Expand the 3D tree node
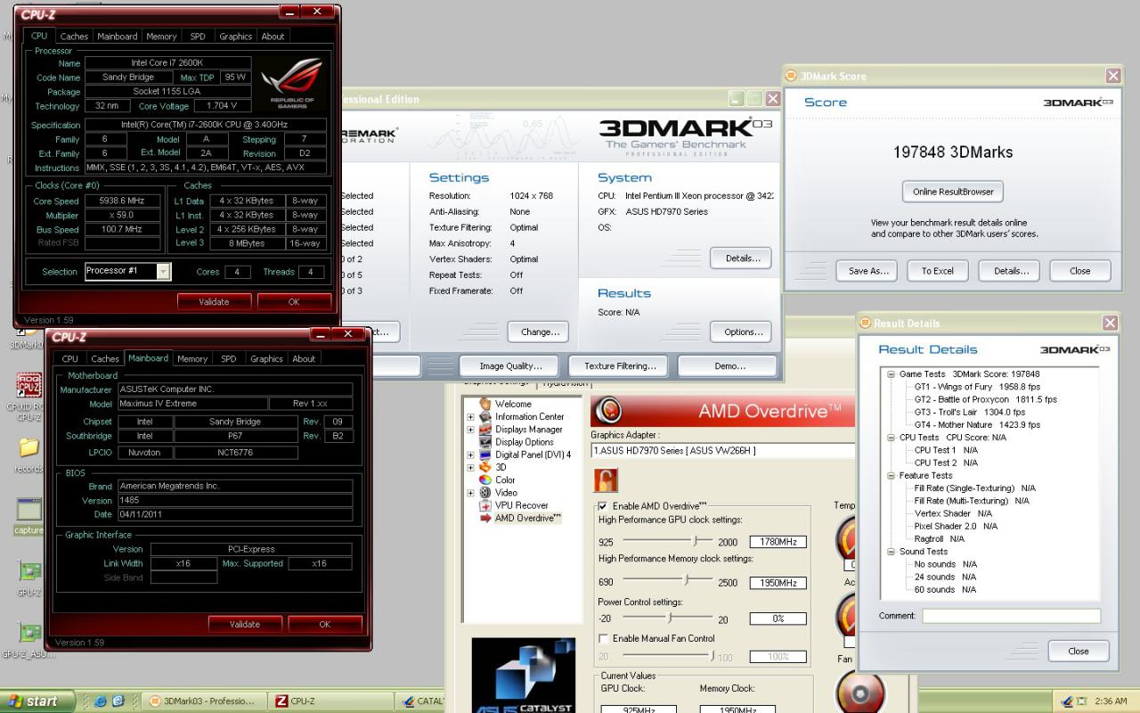This screenshot has width=1140, height=713. tap(470, 467)
